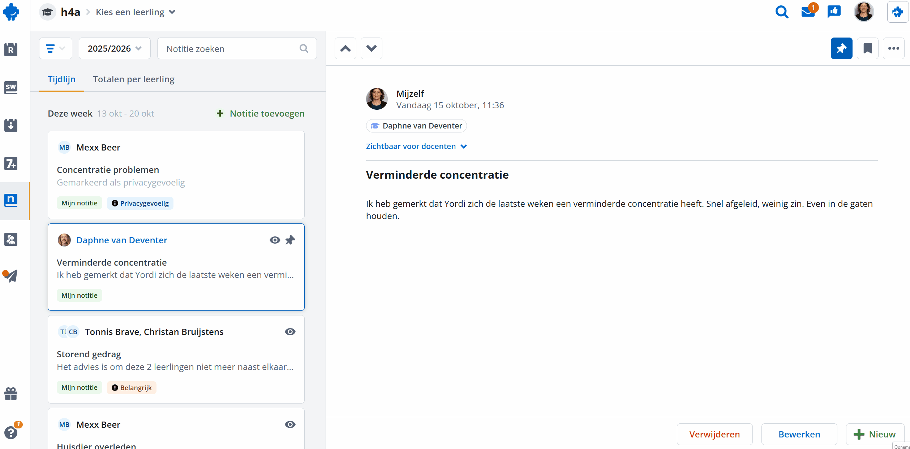Click the Verwijderen button

[x=714, y=434]
